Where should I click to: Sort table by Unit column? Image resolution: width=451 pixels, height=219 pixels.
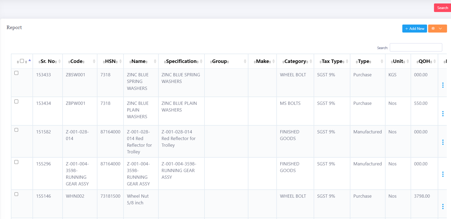point(398,61)
